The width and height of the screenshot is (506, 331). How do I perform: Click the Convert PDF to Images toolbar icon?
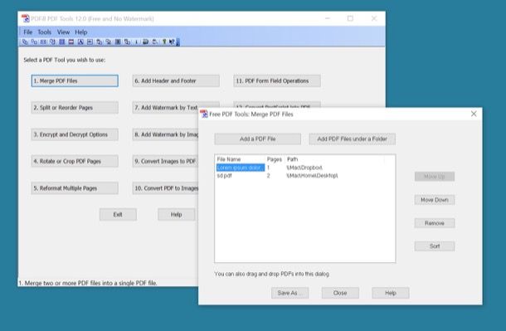point(109,42)
